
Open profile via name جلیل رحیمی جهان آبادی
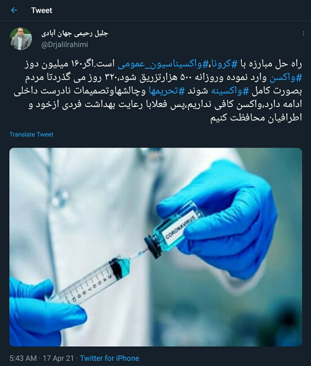click(75, 34)
